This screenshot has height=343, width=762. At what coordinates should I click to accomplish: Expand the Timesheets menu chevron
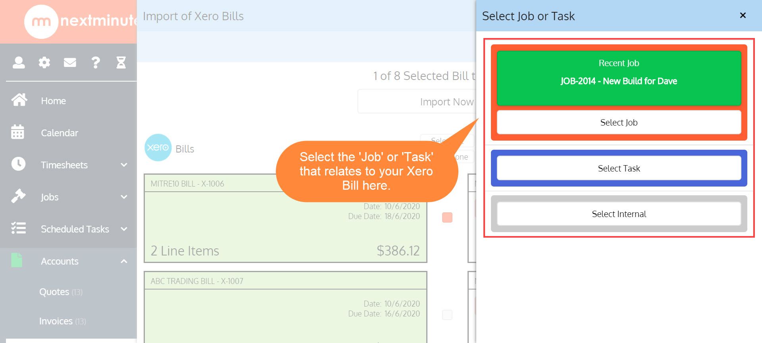click(x=124, y=165)
